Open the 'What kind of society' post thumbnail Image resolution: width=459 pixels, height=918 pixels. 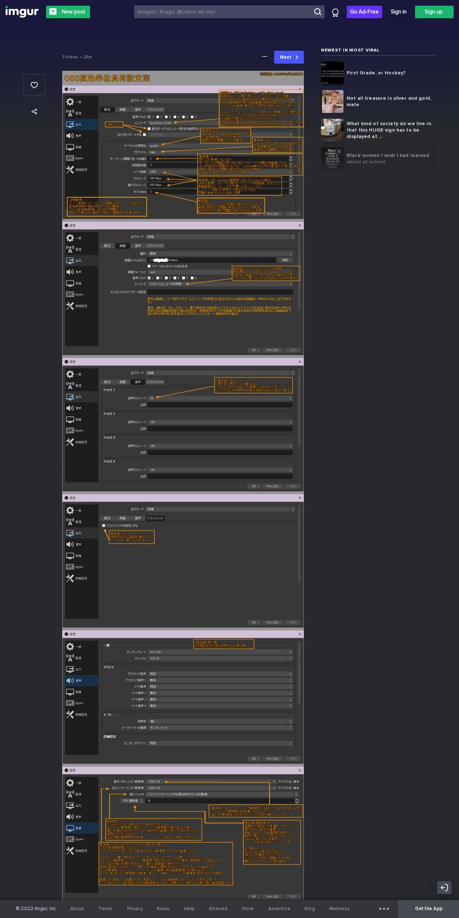(x=332, y=130)
